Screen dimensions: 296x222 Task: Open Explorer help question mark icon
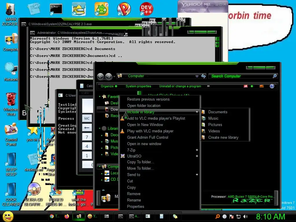tap(272, 86)
